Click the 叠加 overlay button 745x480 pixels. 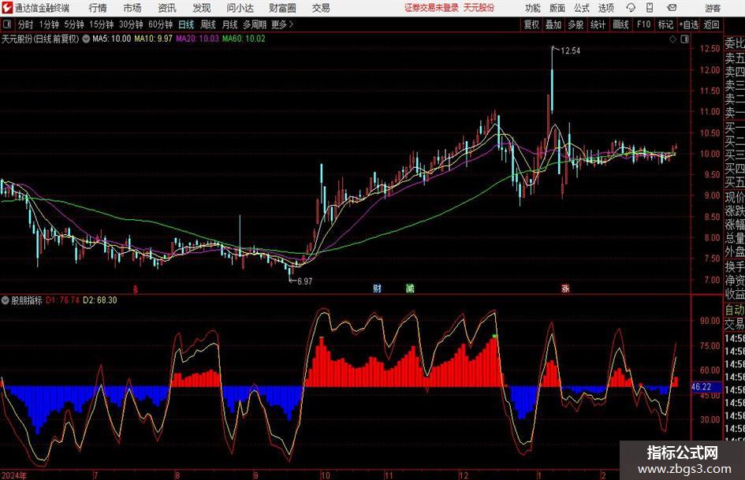(x=553, y=24)
